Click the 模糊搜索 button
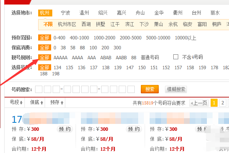This screenshot has height=153, width=229. tap(176, 89)
